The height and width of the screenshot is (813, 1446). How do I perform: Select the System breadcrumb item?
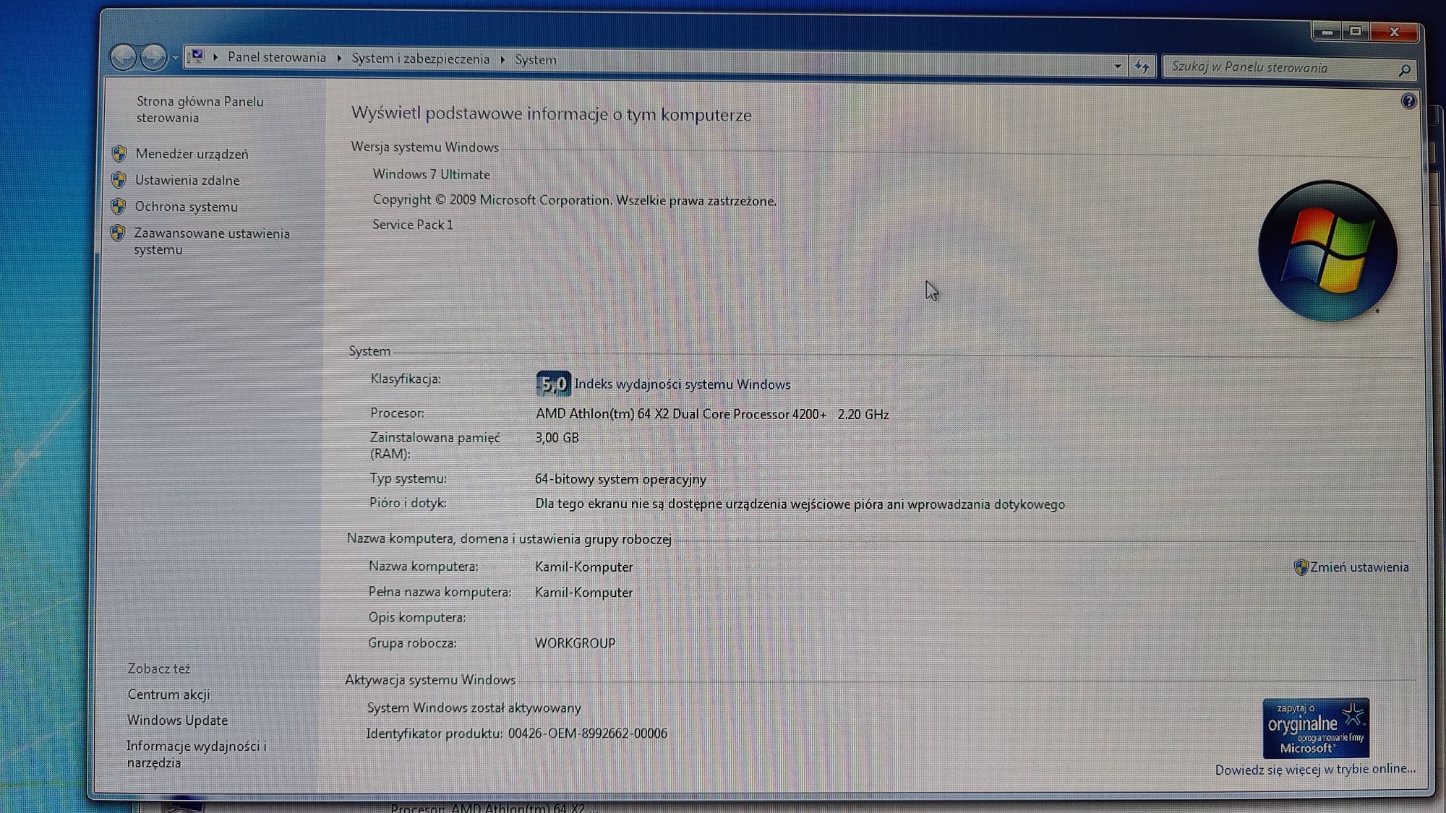pyautogui.click(x=536, y=59)
